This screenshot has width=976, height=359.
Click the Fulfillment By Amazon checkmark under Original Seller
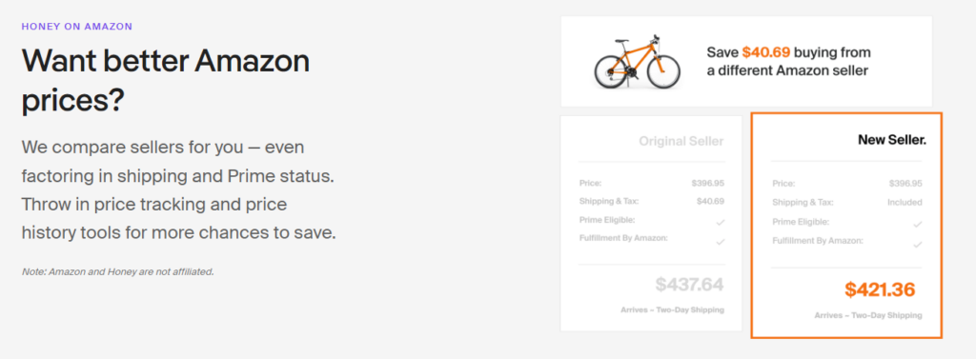[x=721, y=242]
